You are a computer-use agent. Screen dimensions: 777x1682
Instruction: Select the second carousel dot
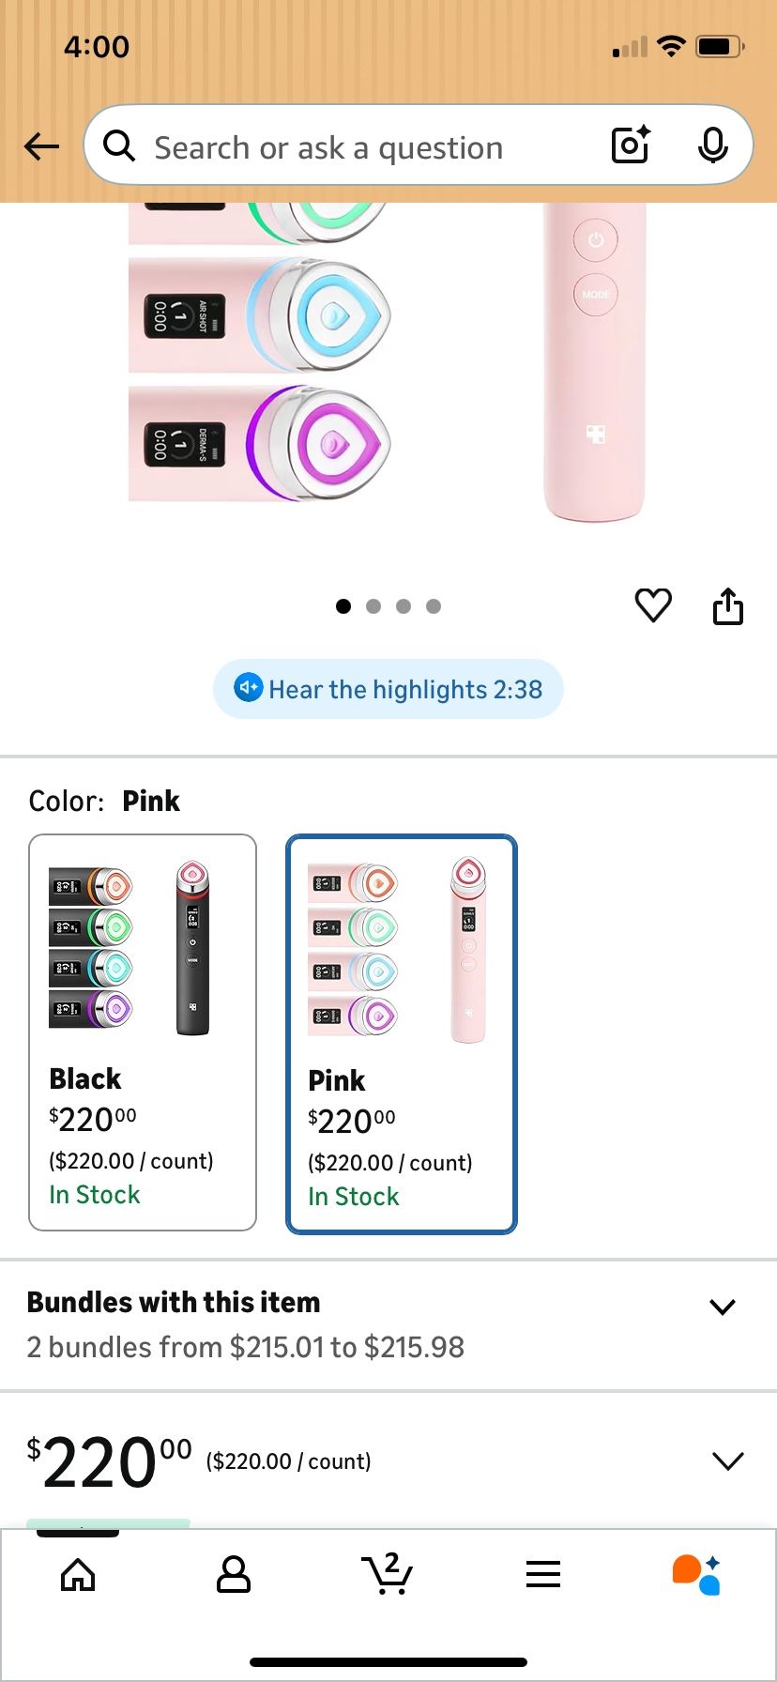click(373, 606)
